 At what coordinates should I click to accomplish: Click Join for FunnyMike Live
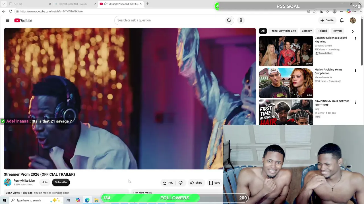[45, 182]
